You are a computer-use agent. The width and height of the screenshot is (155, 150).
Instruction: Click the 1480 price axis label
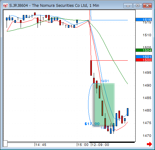(x=147, y=110)
